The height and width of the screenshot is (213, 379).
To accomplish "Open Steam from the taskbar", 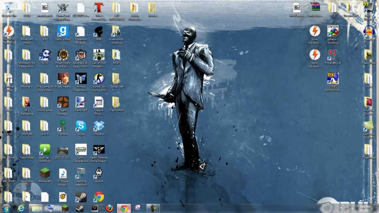I will coord(80,209).
